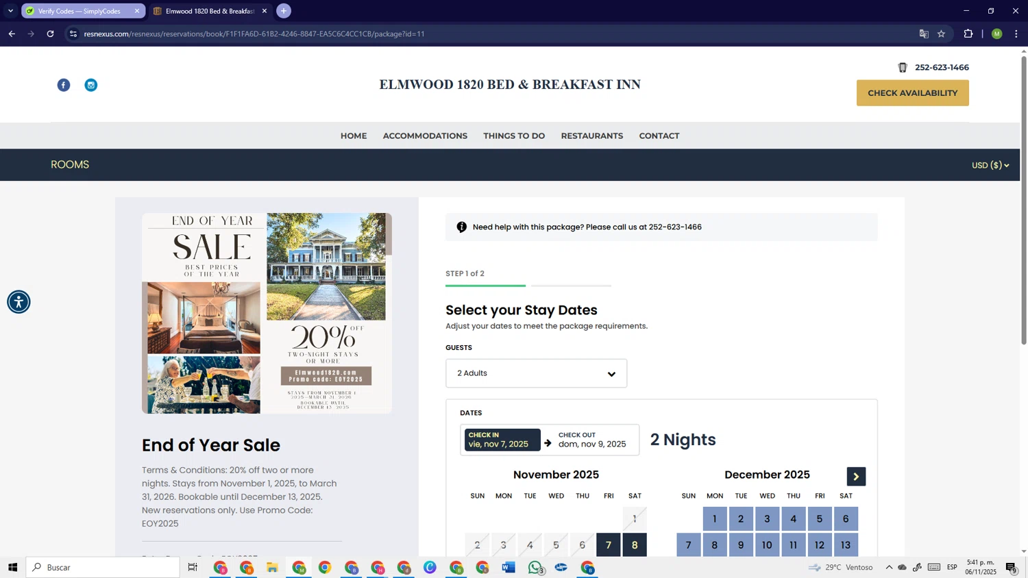Pick December 11 in the calendar
The image size is (1028, 578).
point(794,545)
